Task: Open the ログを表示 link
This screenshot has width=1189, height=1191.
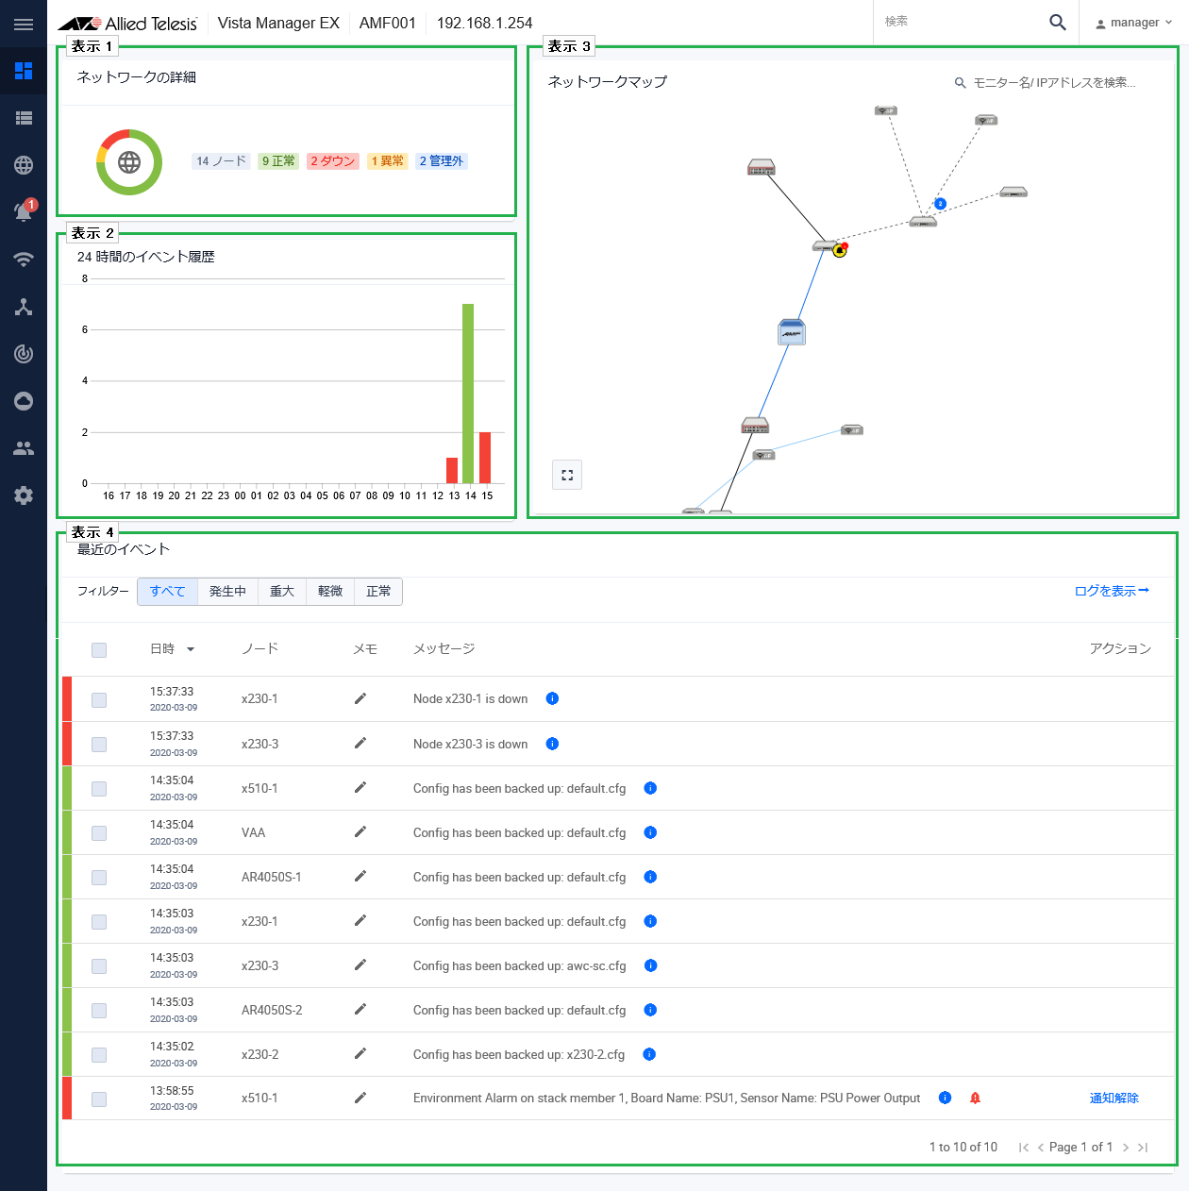Action: coord(1112,591)
